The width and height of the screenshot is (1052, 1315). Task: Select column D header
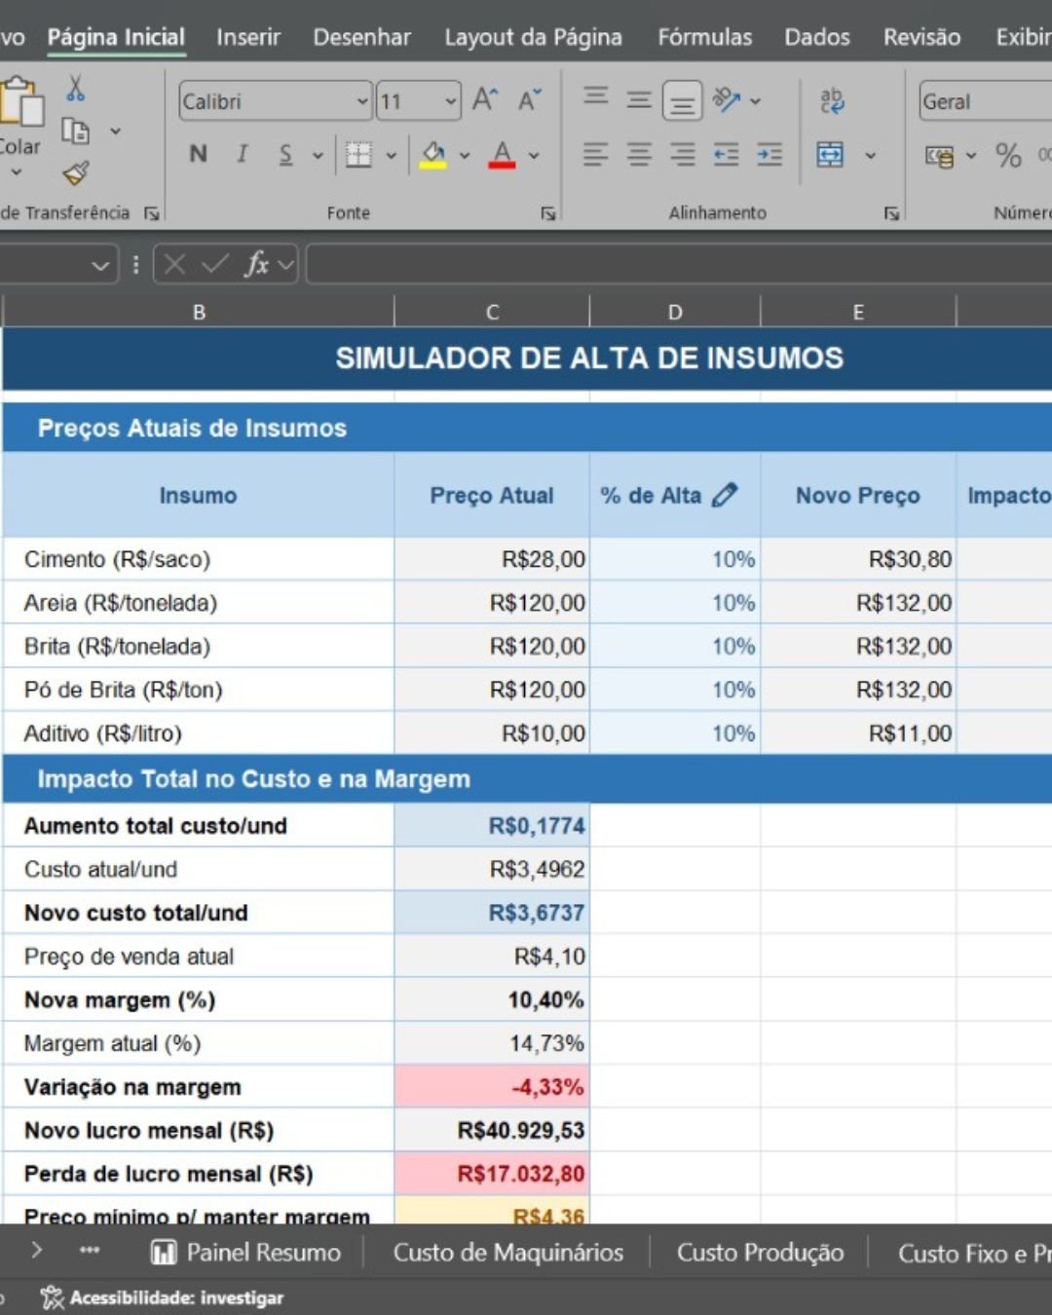click(675, 312)
